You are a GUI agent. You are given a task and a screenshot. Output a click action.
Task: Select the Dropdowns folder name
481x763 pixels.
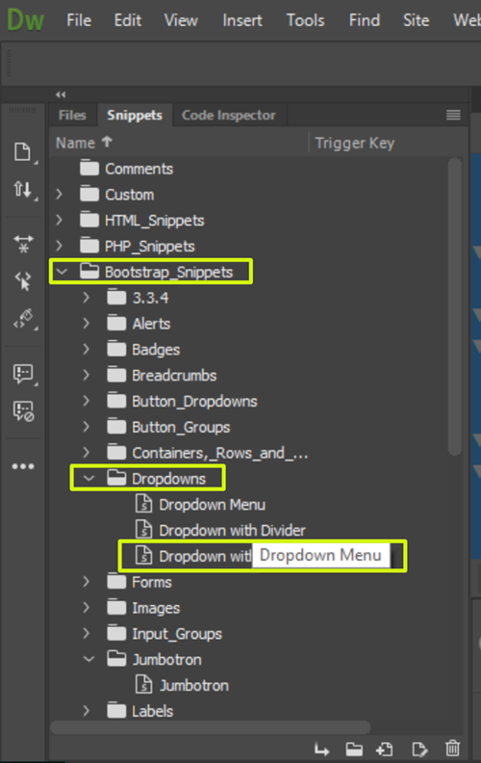point(168,479)
